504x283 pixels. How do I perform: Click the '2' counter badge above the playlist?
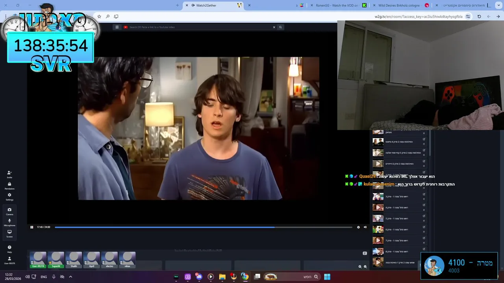pyautogui.click(x=365, y=253)
